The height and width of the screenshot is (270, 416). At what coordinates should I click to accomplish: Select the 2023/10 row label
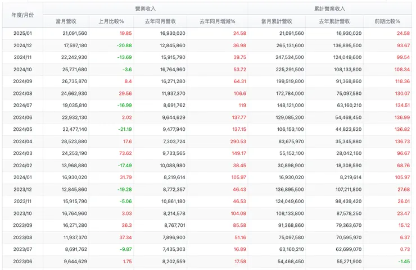pos(22,213)
